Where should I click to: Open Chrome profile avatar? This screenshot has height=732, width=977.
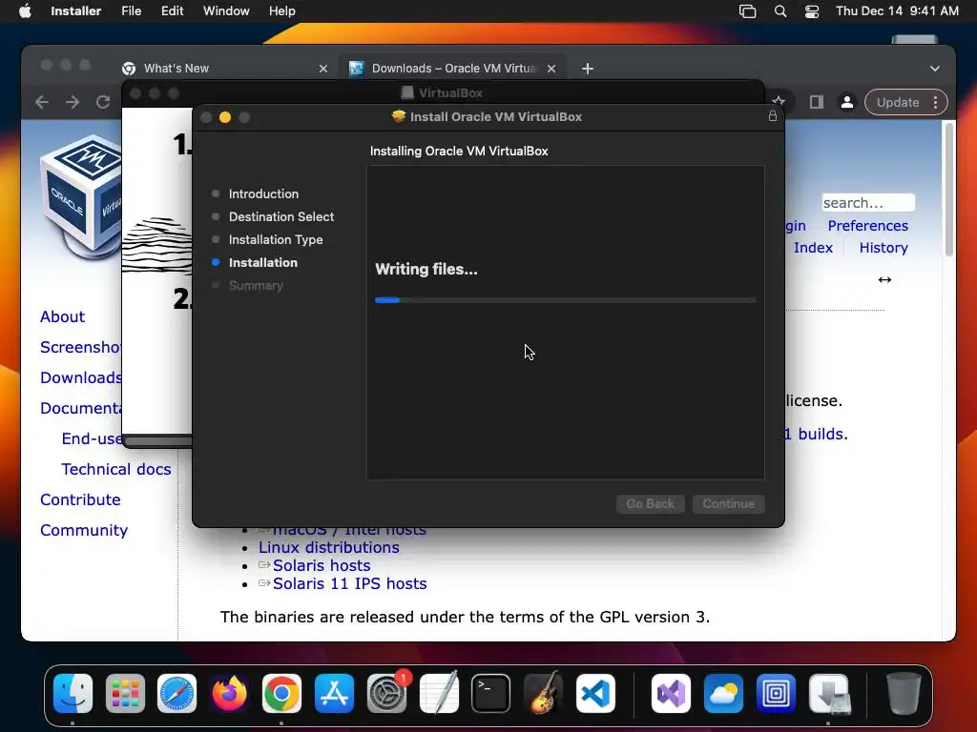(x=847, y=102)
